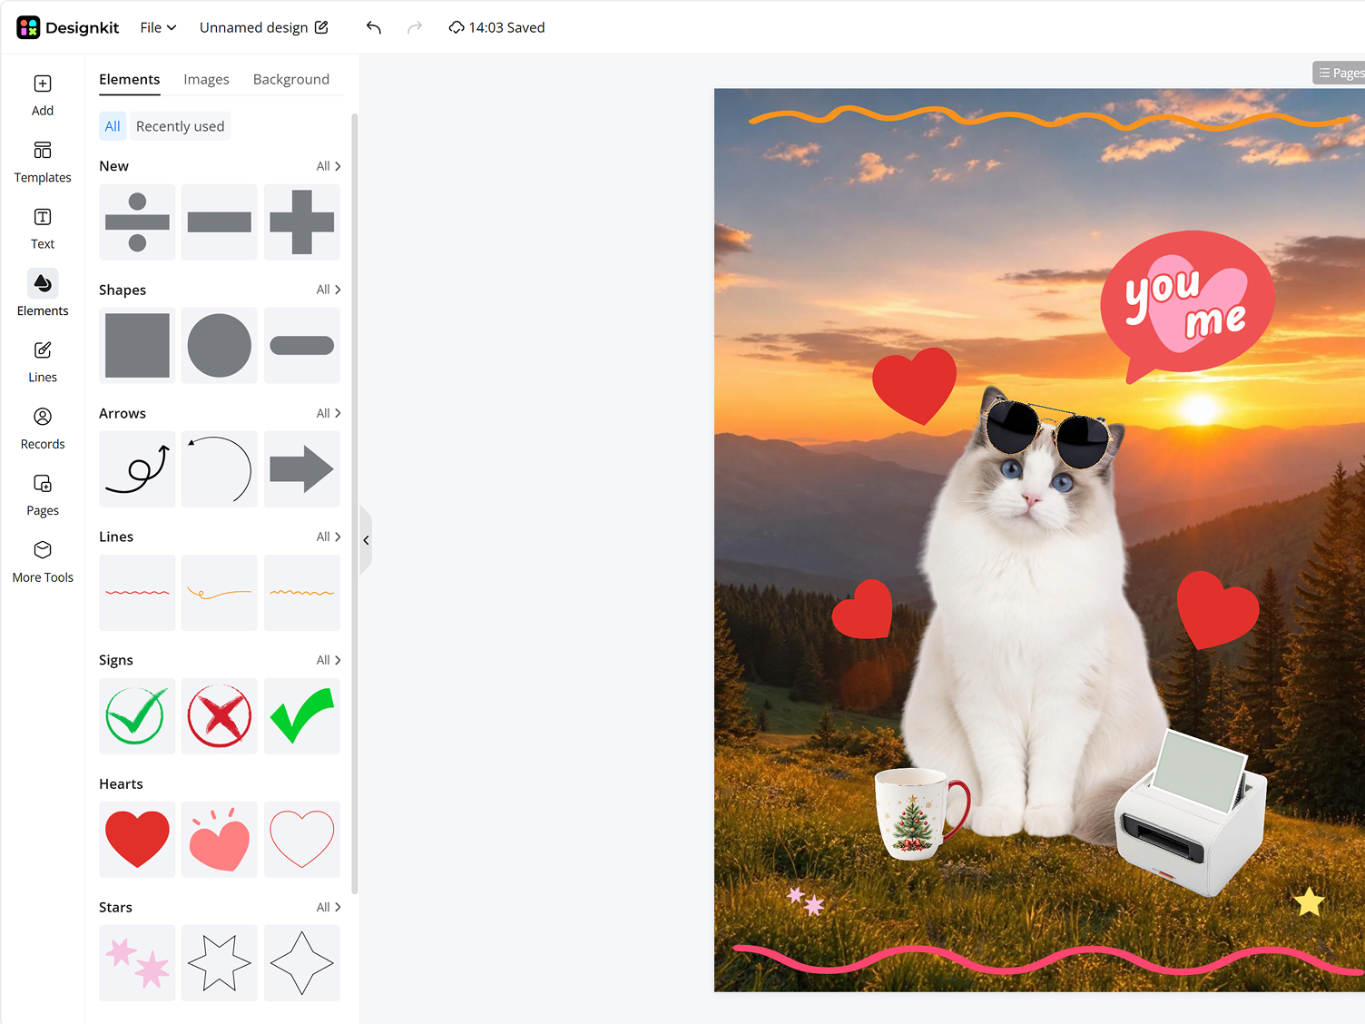The height and width of the screenshot is (1024, 1365).
Task: Click the cloud saved status icon
Action: coord(457,27)
